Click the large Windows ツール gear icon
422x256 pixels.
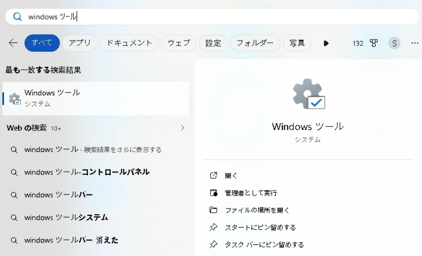coord(308,95)
